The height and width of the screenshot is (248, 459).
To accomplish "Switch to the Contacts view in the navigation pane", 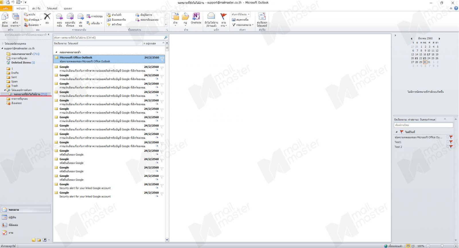I will click(x=26, y=225).
